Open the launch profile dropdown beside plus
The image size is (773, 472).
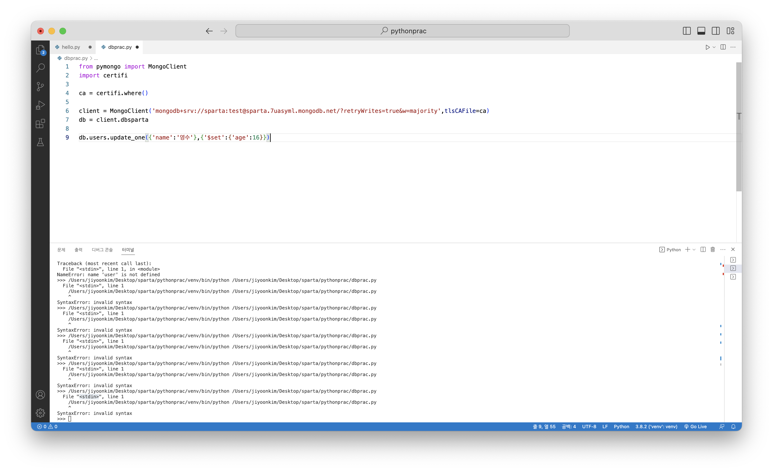click(694, 250)
